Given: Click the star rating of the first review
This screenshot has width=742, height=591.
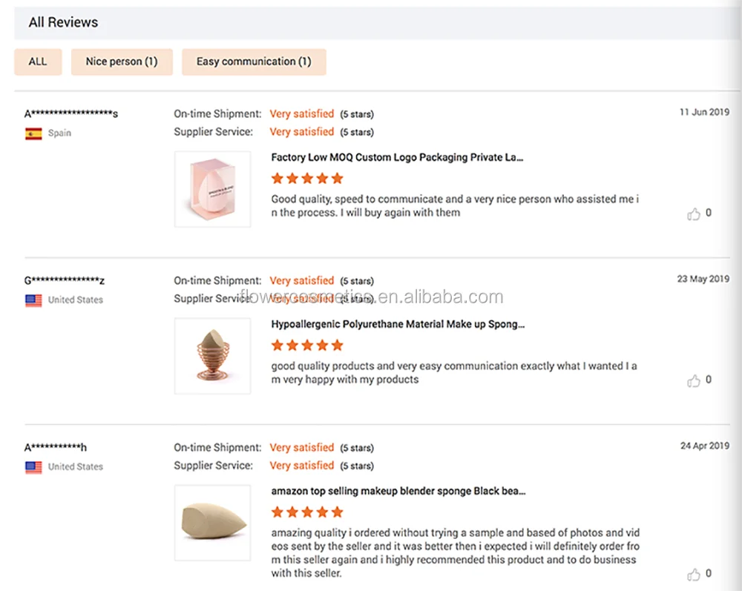Looking at the screenshot, I should click(x=307, y=178).
